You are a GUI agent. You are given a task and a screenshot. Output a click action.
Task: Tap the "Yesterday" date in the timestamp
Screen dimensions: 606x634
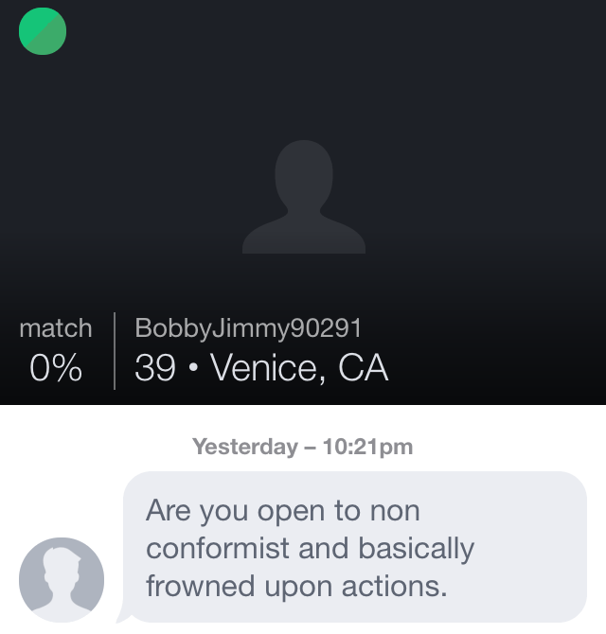244,447
